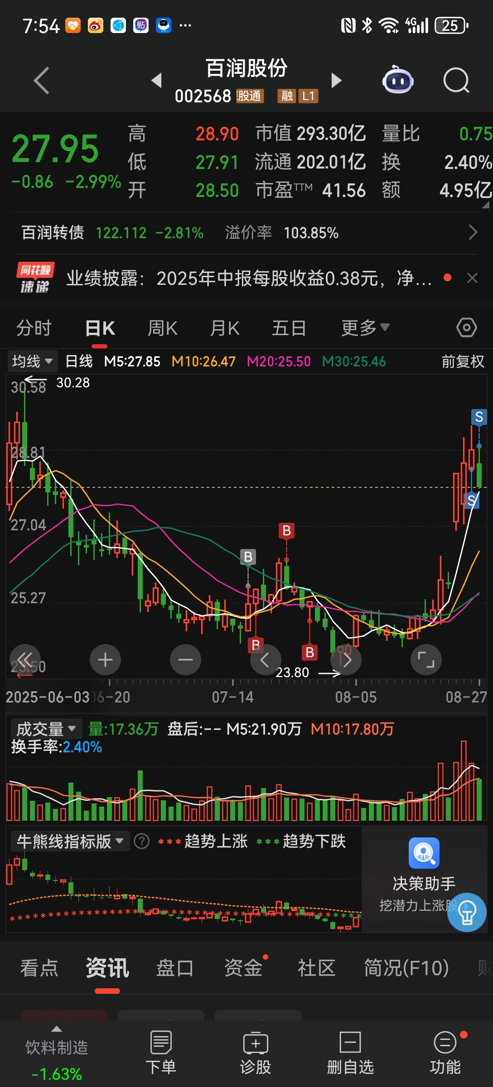Tap the M5:27.85 moving average value
The image size is (493, 1087).
(132, 361)
